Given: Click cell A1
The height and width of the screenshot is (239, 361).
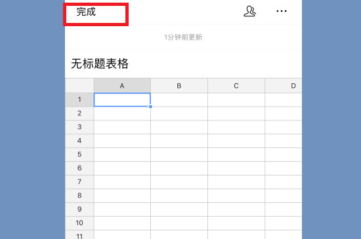Looking at the screenshot, I should point(122,100).
